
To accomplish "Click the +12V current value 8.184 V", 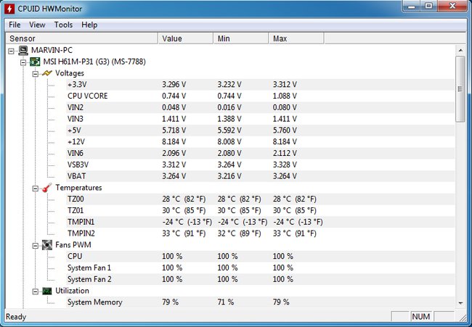I will [174, 141].
